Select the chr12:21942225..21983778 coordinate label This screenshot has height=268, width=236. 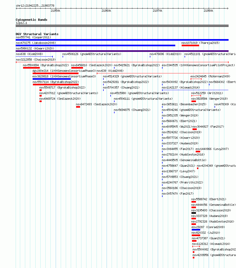click(x=35, y=6)
